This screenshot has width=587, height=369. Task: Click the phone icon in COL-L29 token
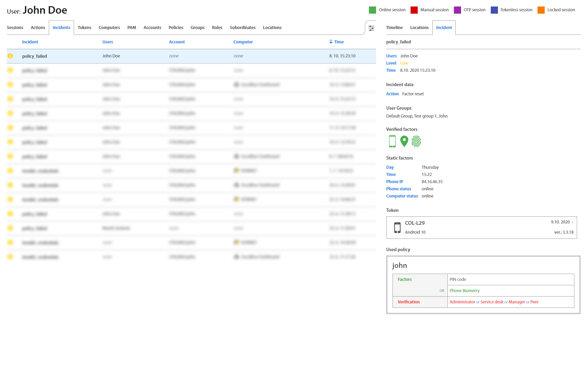(x=397, y=228)
